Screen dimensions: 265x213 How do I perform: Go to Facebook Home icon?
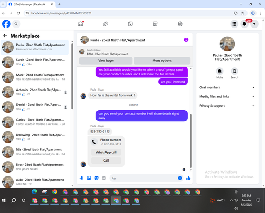point(81,24)
